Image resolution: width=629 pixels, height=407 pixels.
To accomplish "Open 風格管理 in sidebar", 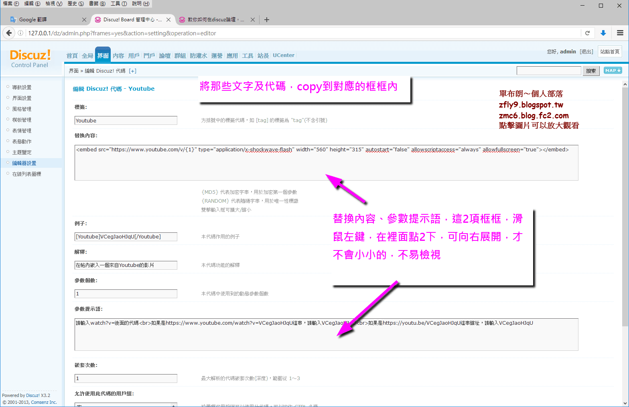I will [x=22, y=109].
